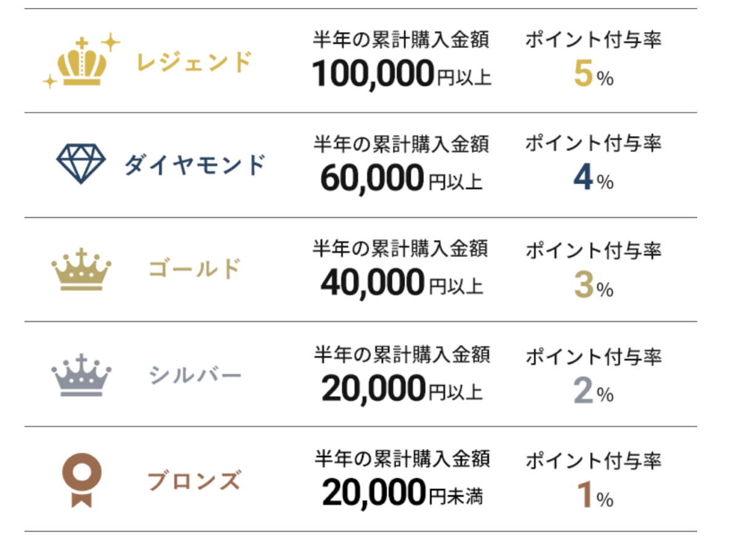739x542 pixels.
Task: Select the ブロンズ rank label
Action: [x=195, y=480]
